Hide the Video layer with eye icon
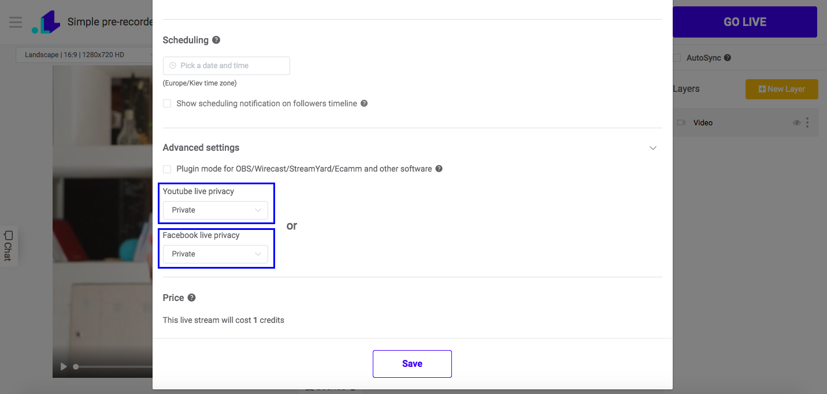This screenshot has width=827, height=394. point(796,122)
